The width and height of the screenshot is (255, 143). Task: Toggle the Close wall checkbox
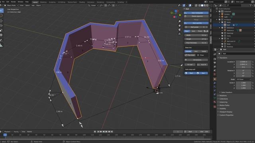tap(198, 55)
